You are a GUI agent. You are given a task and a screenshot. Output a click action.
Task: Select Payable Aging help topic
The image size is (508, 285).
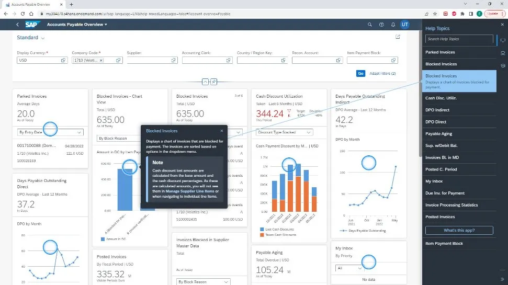438,134
